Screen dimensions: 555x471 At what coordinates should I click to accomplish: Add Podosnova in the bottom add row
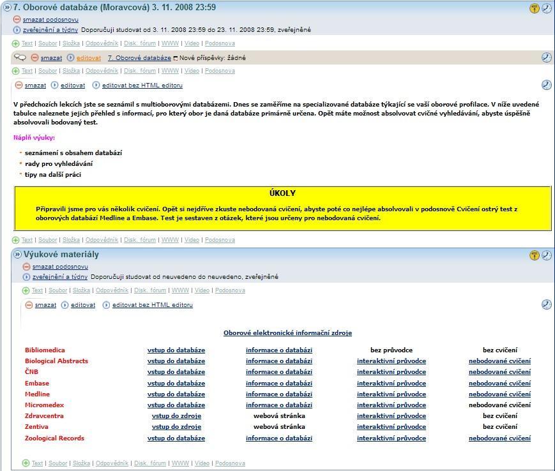point(230,463)
